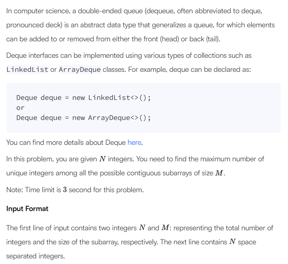Click the text "separated integers."
The image size is (288, 264).
[36, 256]
